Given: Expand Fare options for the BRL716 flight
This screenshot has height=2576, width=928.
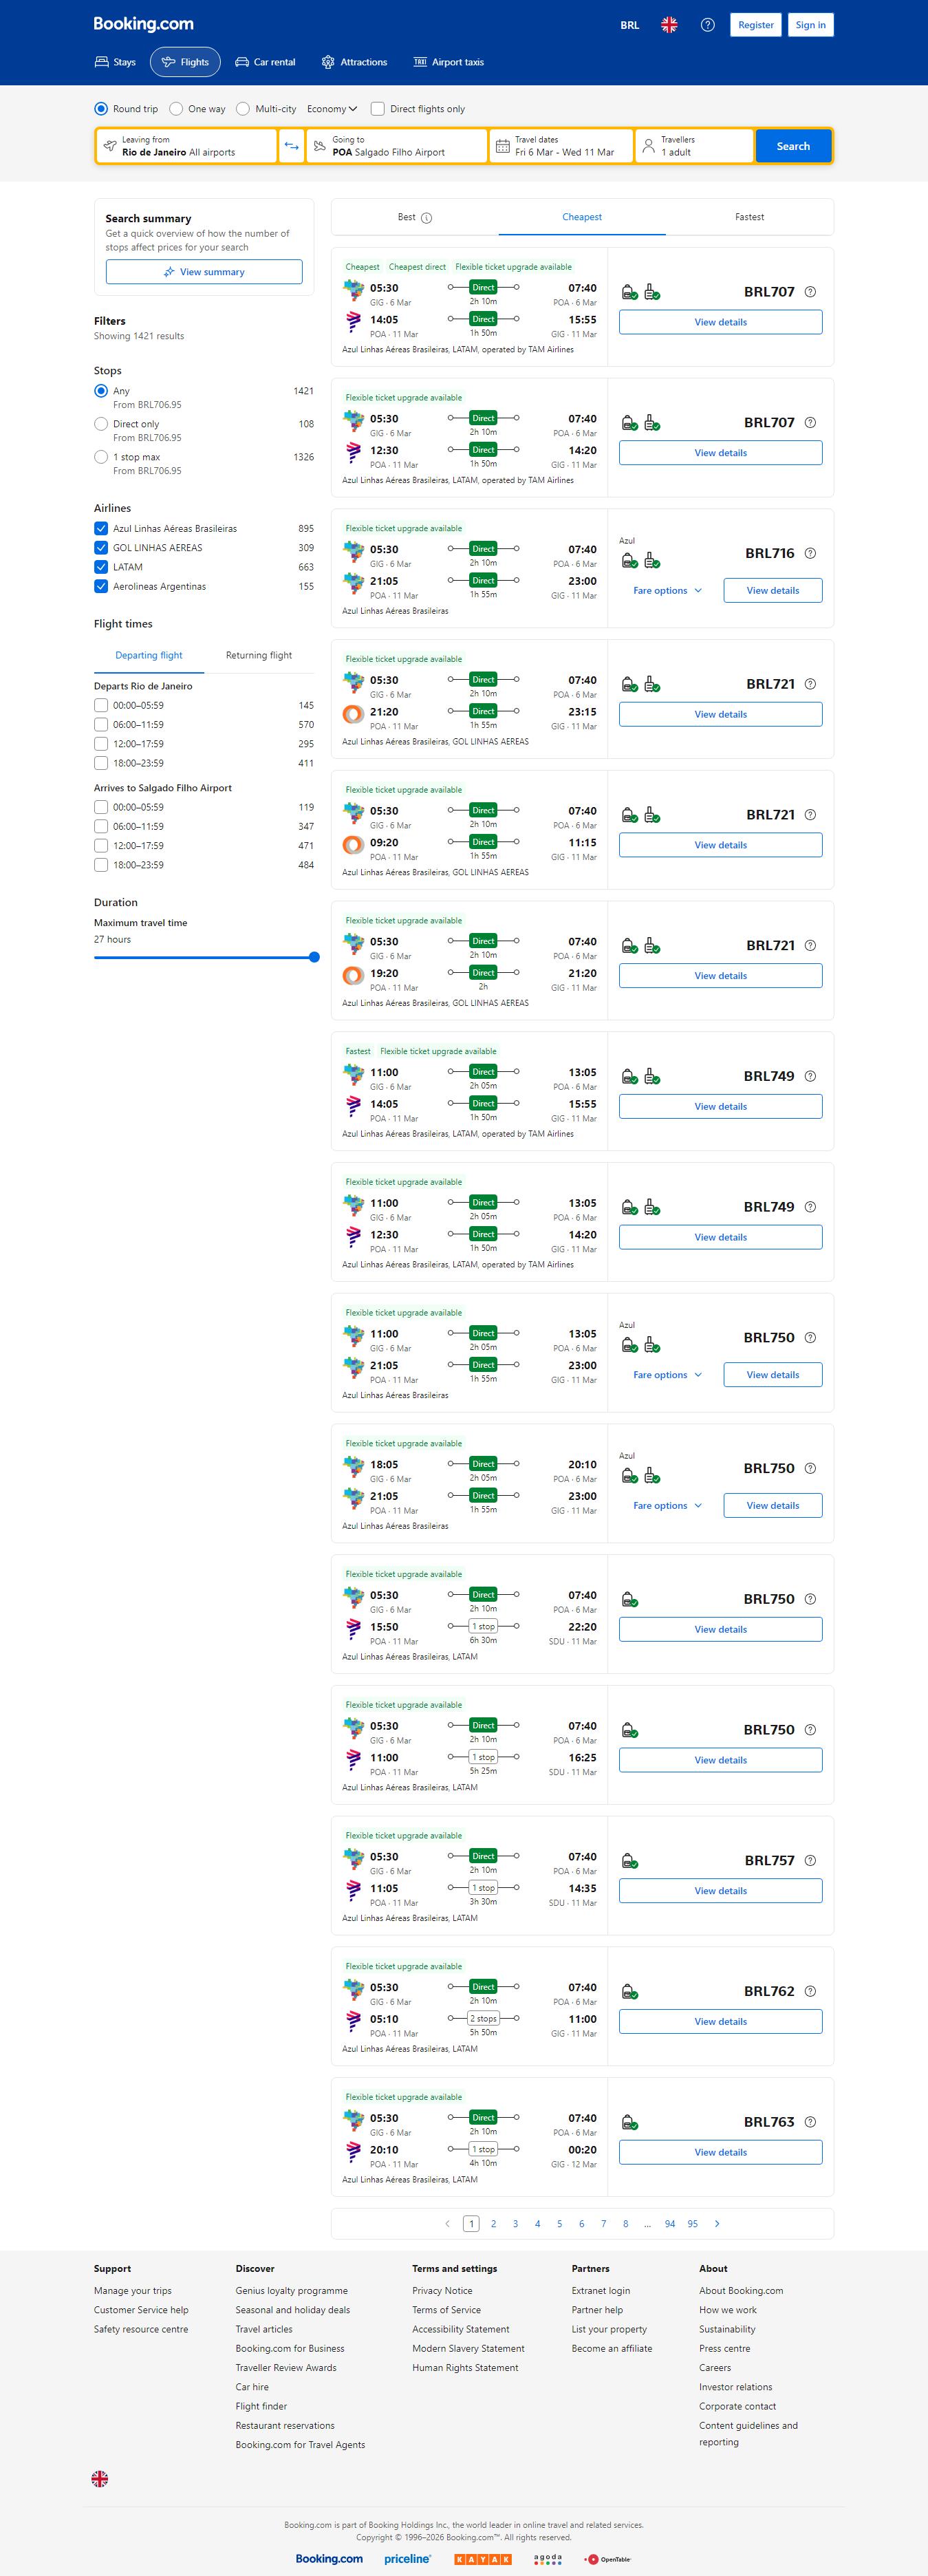Looking at the screenshot, I should tap(667, 591).
